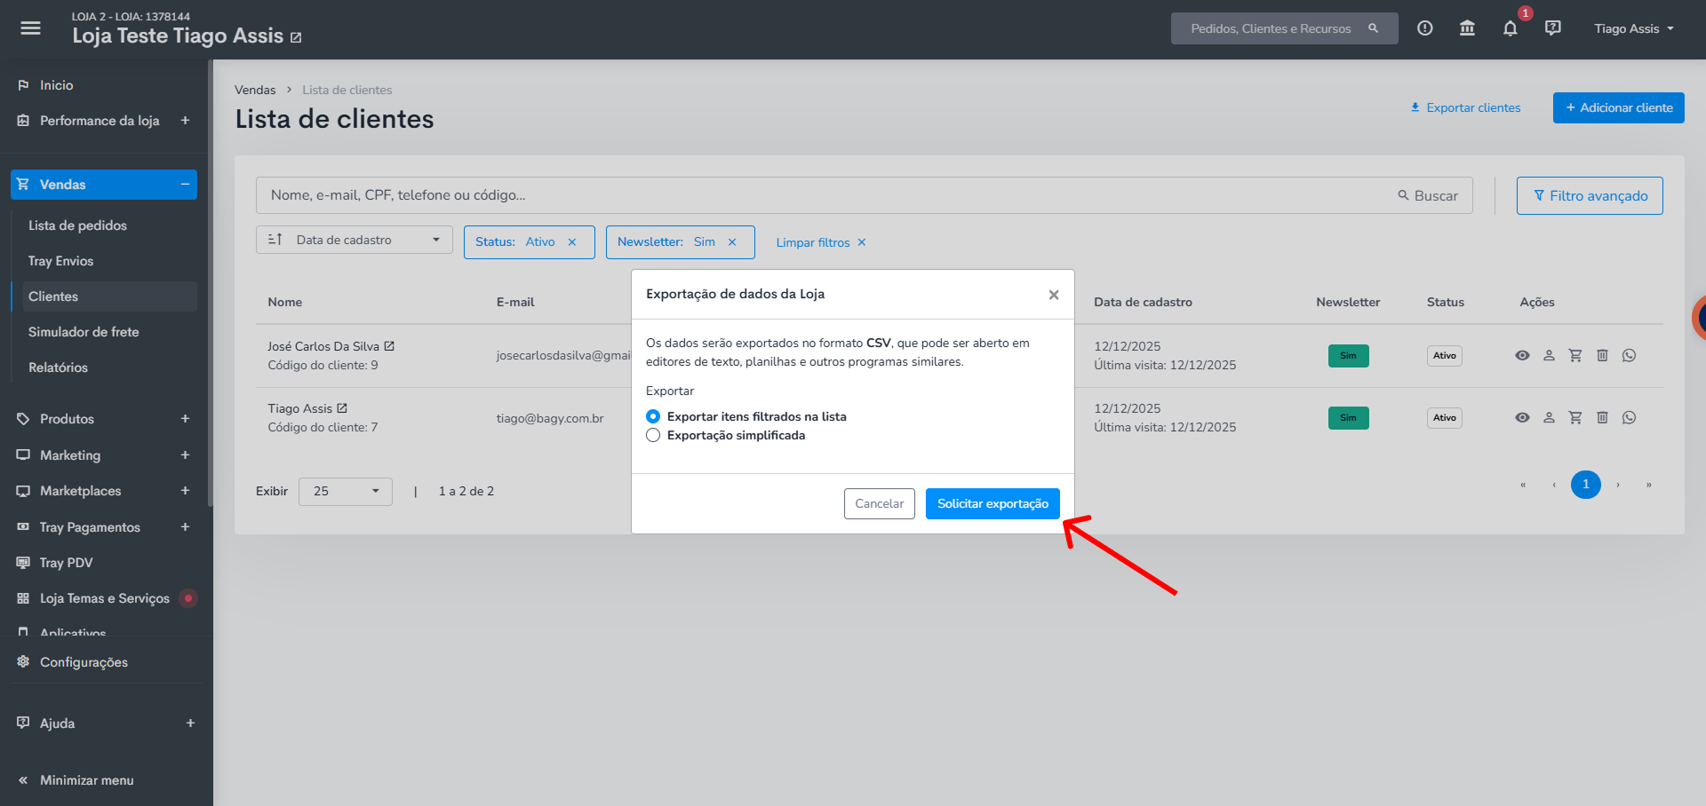The width and height of the screenshot is (1706, 806).
Task: Open Tiago Assis external link icon
Action: [x=342, y=408]
